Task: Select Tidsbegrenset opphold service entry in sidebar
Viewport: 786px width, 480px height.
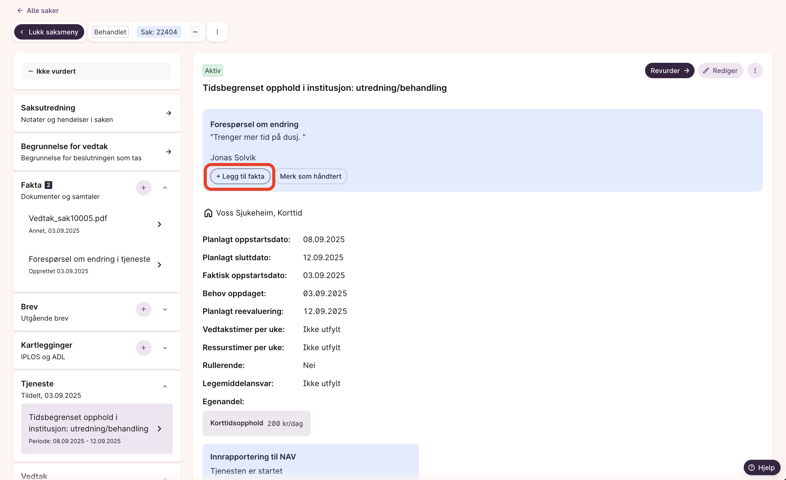Action: point(96,428)
